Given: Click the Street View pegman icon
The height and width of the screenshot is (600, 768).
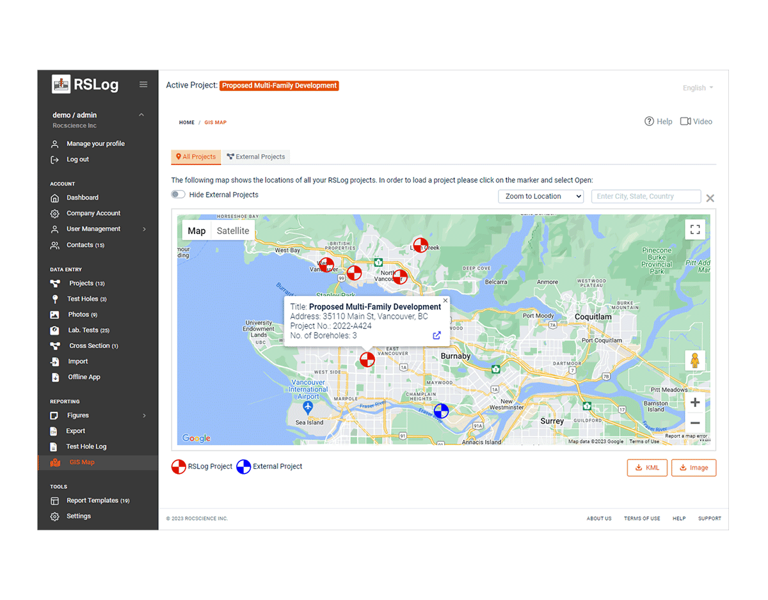Looking at the screenshot, I should coord(694,361).
